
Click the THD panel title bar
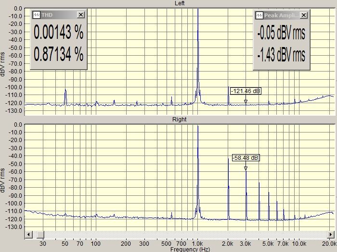59,15
